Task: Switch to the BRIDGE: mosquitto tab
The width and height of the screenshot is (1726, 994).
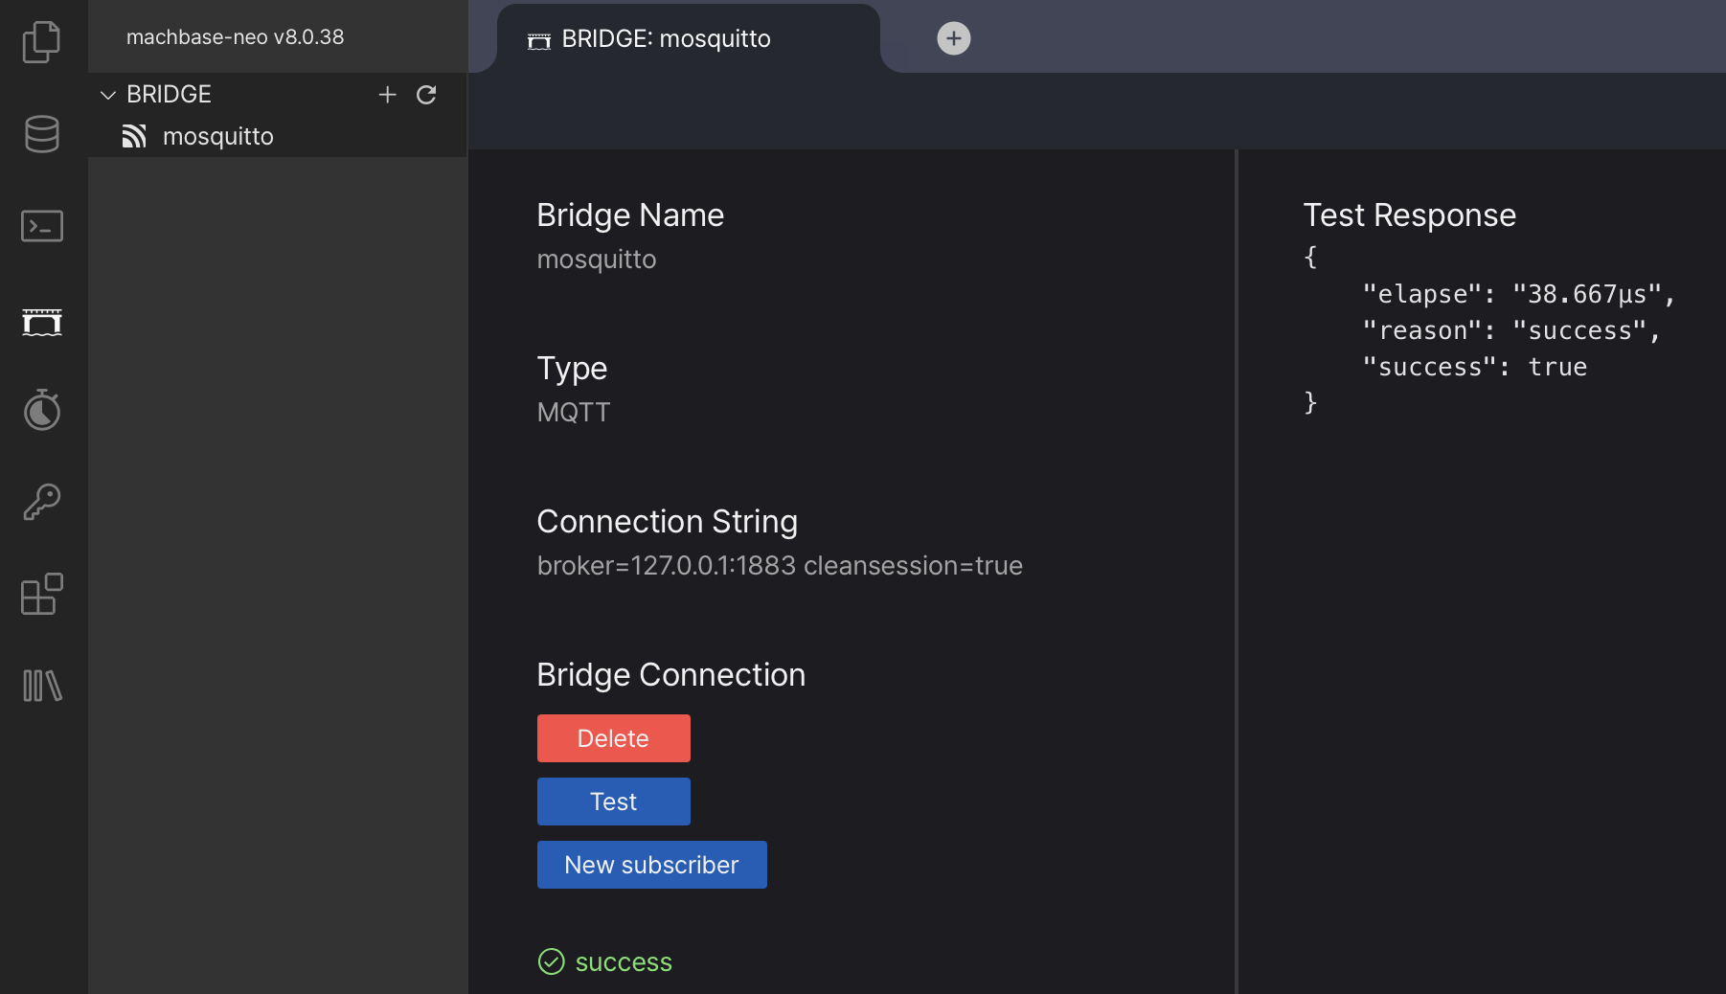Action: tap(665, 38)
